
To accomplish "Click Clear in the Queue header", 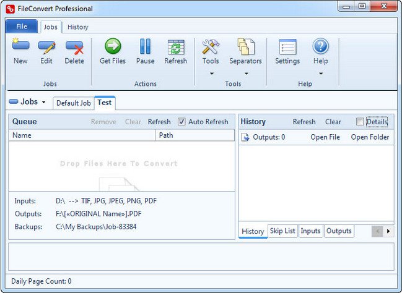I will [x=133, y=122].
